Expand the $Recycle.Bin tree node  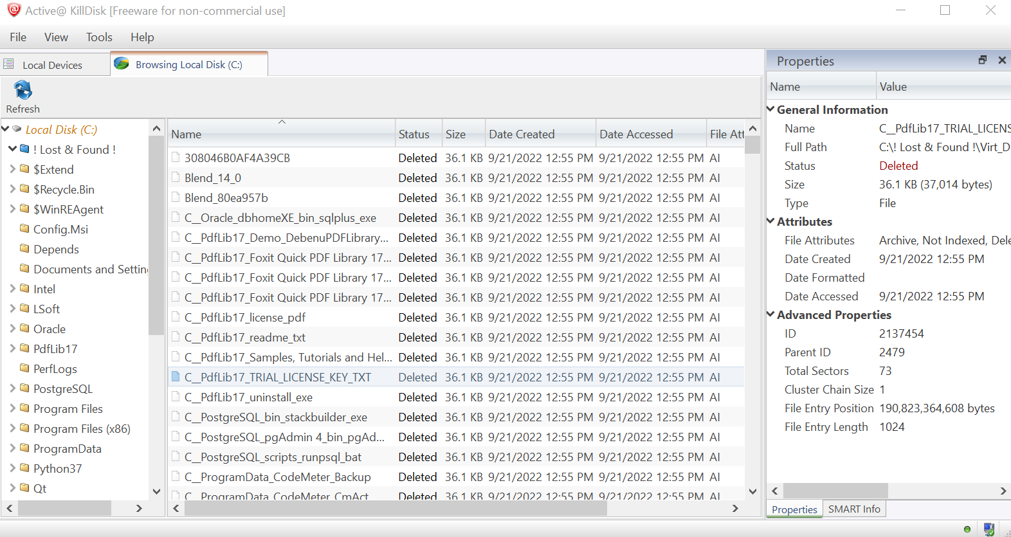click(x=12, y=189)
